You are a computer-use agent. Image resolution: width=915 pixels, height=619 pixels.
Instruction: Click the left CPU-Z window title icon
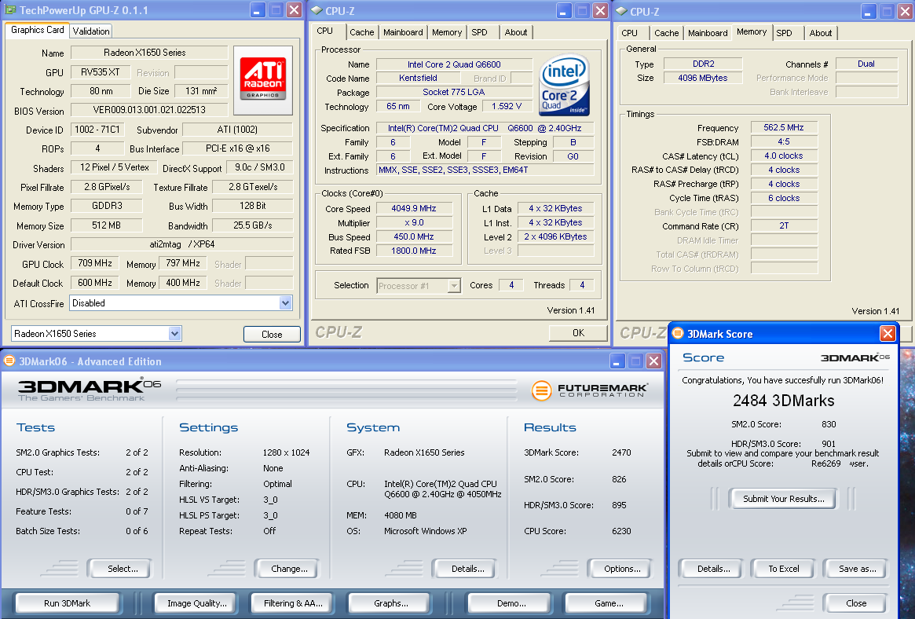(317, 10)
